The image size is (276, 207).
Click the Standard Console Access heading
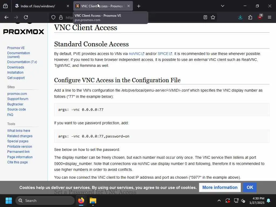91,44
